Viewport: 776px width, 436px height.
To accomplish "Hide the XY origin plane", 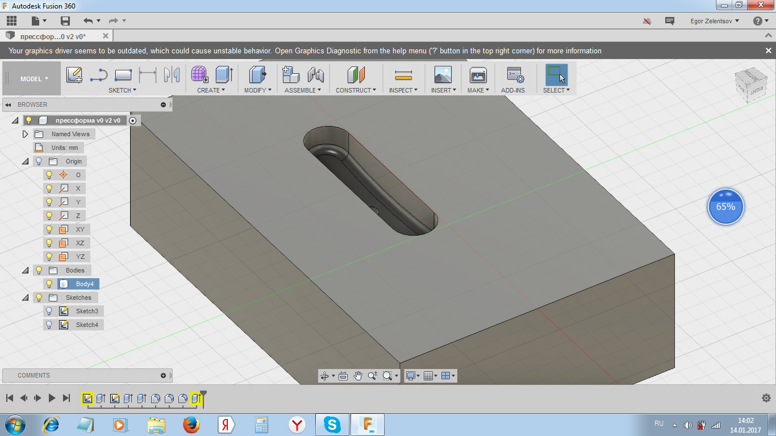I will 49,229.
